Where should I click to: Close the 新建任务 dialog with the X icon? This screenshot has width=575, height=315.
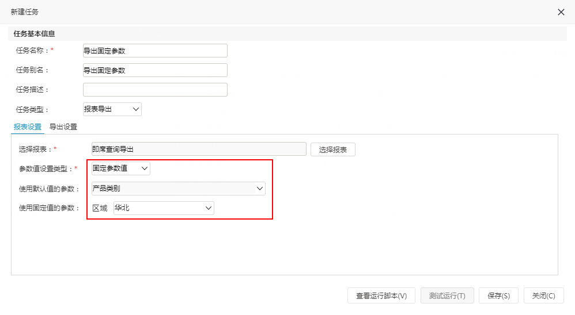561,12
